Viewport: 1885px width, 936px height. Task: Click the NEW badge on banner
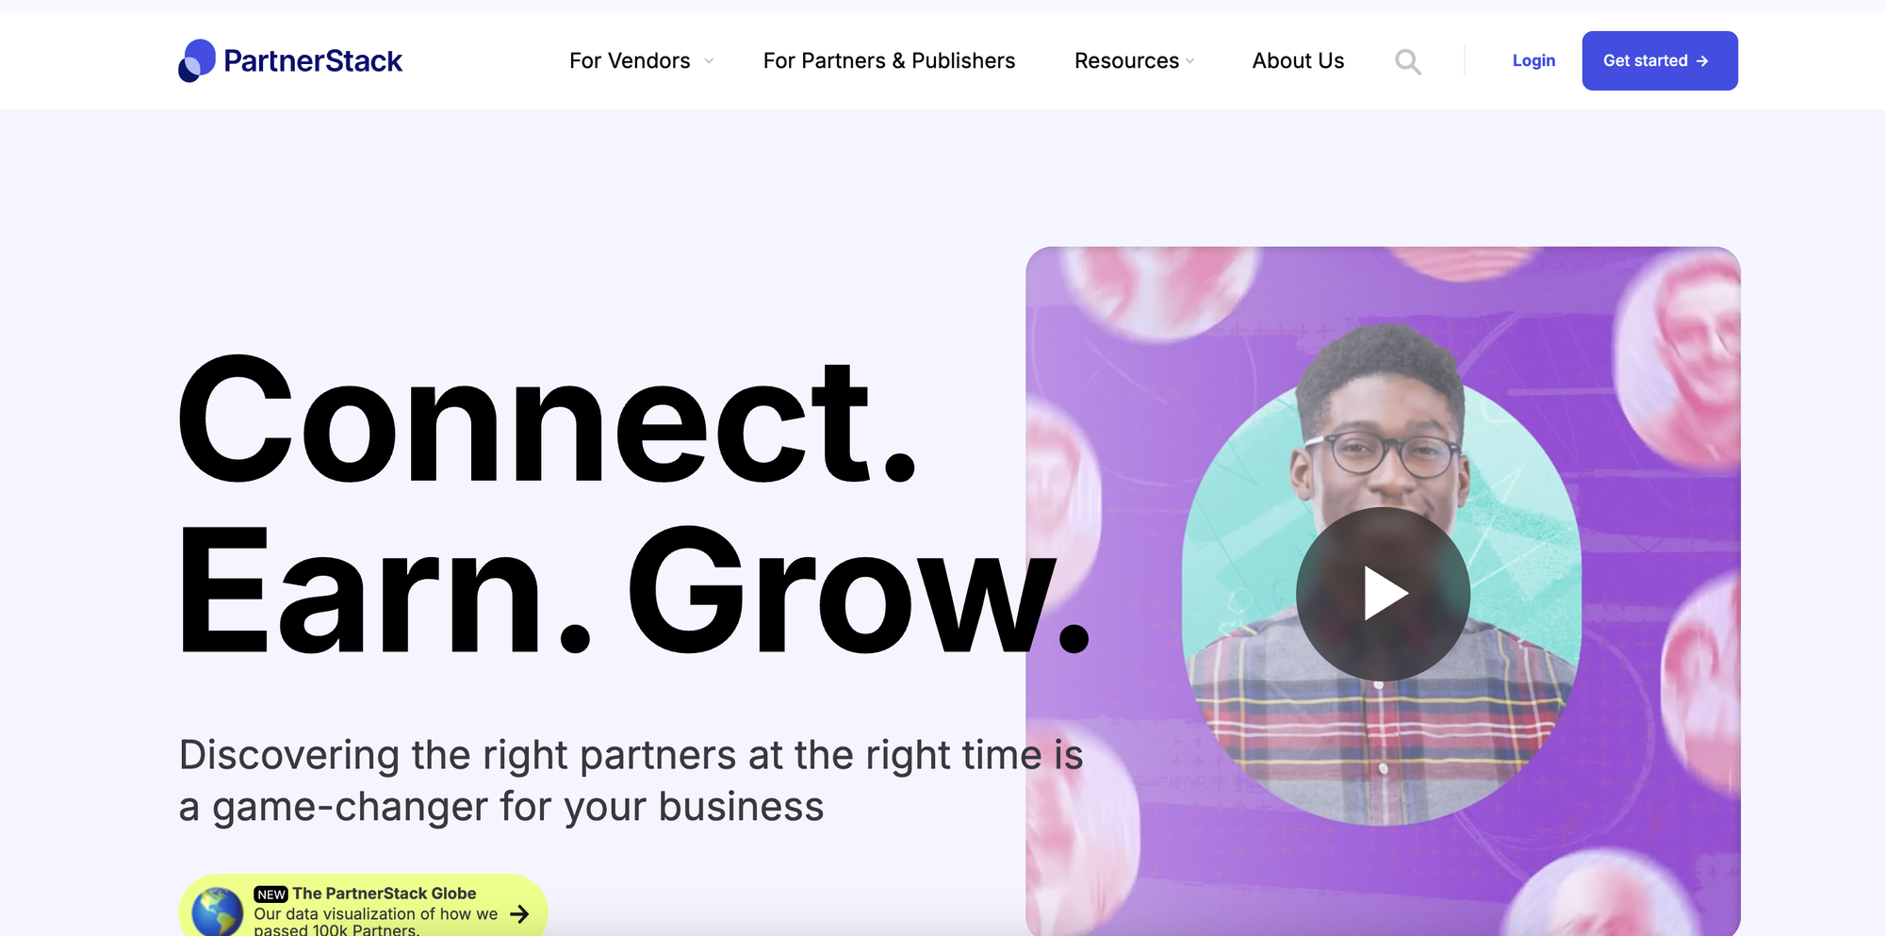[x=271, y=895]
